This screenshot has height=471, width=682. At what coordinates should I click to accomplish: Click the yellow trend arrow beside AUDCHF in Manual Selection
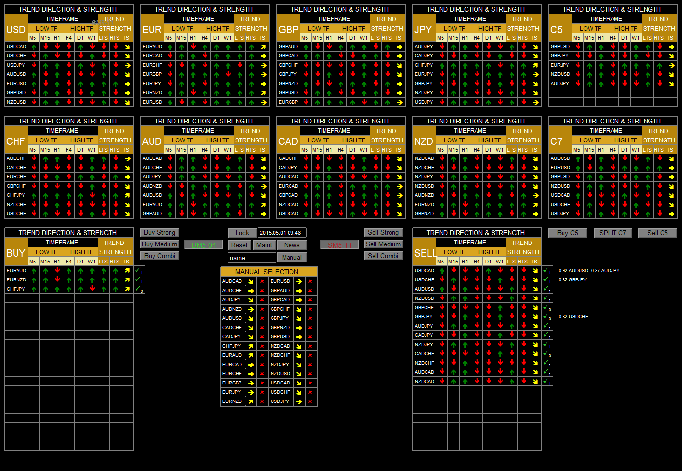click(251, 291)
